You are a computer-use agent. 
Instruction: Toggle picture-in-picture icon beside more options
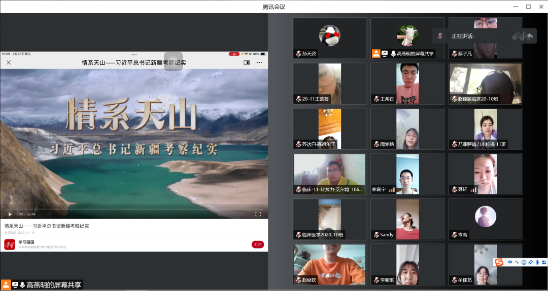point(247,63)
